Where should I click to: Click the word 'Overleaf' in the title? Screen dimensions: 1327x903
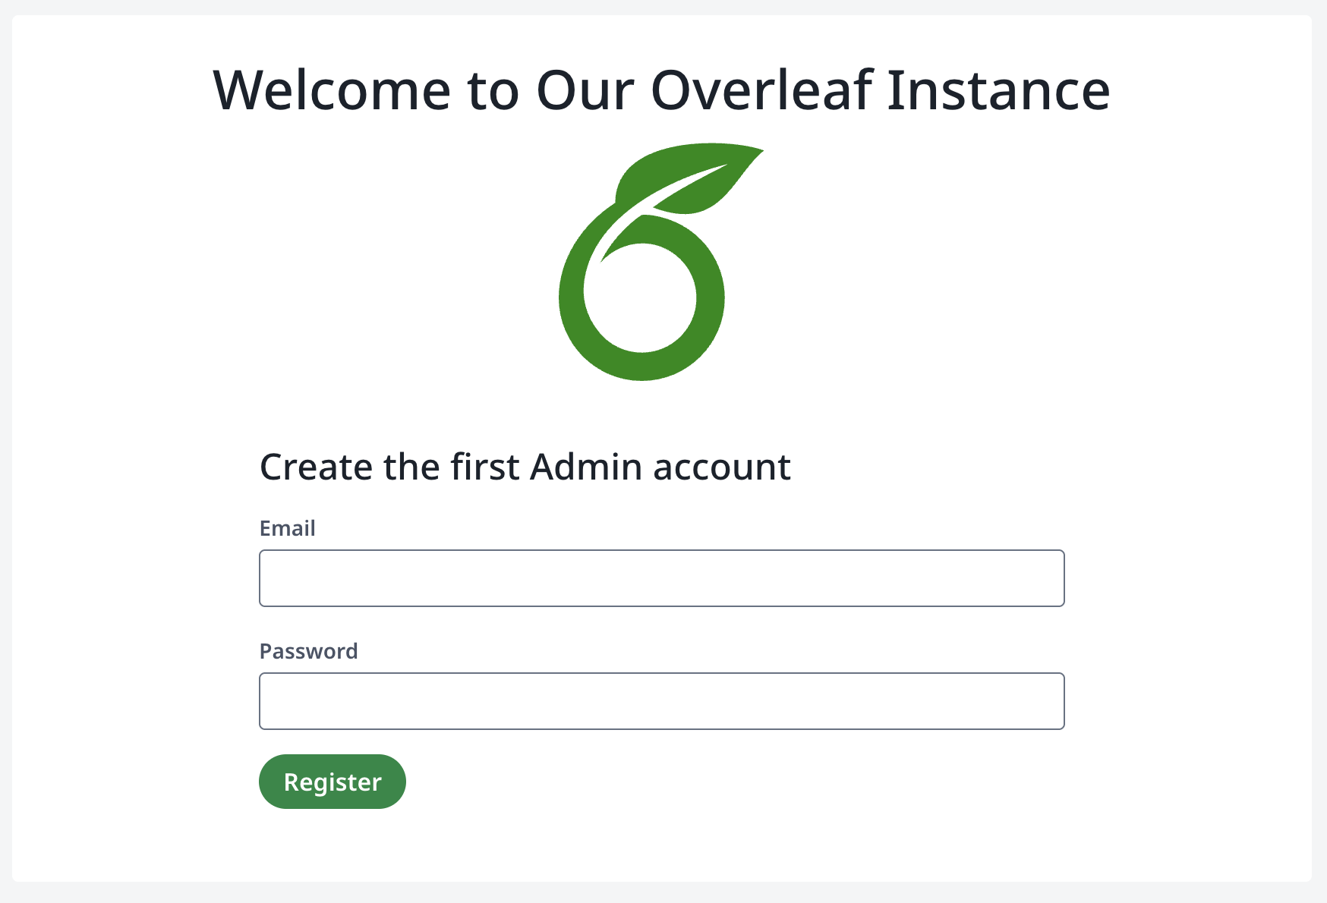[x=762, y=90]
